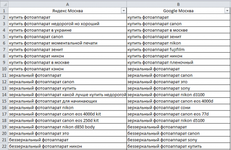
Task: Click the Select All corner triangle
Action: point(4,4)
